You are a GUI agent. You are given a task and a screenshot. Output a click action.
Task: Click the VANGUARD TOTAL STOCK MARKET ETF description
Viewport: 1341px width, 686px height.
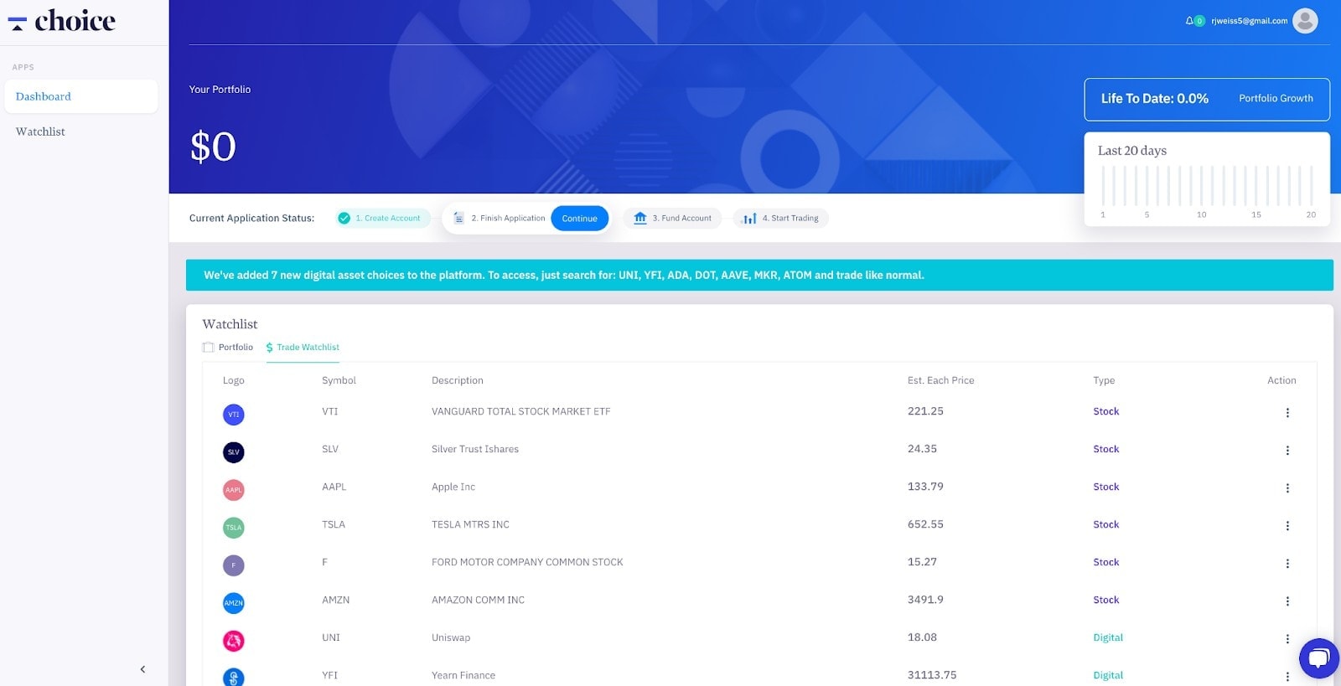(520, 411)
